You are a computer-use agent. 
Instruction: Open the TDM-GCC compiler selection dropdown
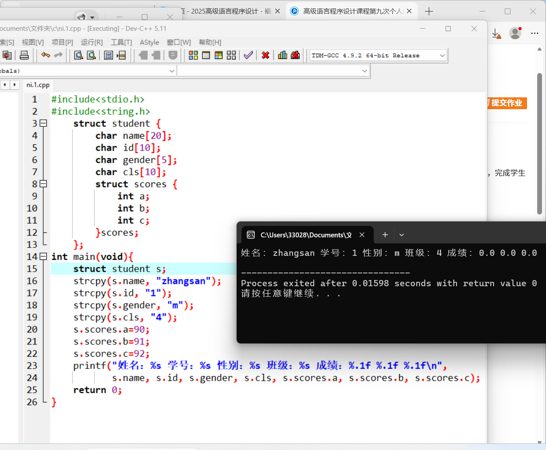point(442,55)
